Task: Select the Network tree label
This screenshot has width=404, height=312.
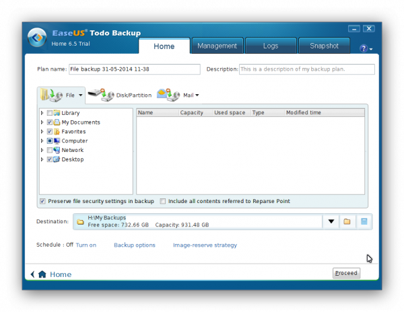Action: click(73, 150)
